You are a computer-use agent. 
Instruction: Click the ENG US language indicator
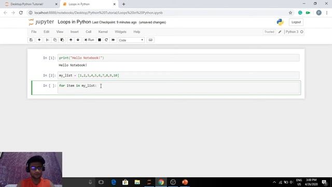[x=299, y=182]
